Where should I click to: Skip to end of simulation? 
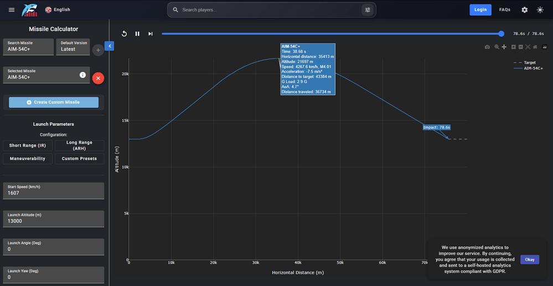pyautogui.click(x=151, y=34)
